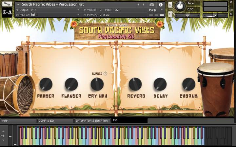Open the instrument info button
This screenshot has width=236, height=147.
161,5
